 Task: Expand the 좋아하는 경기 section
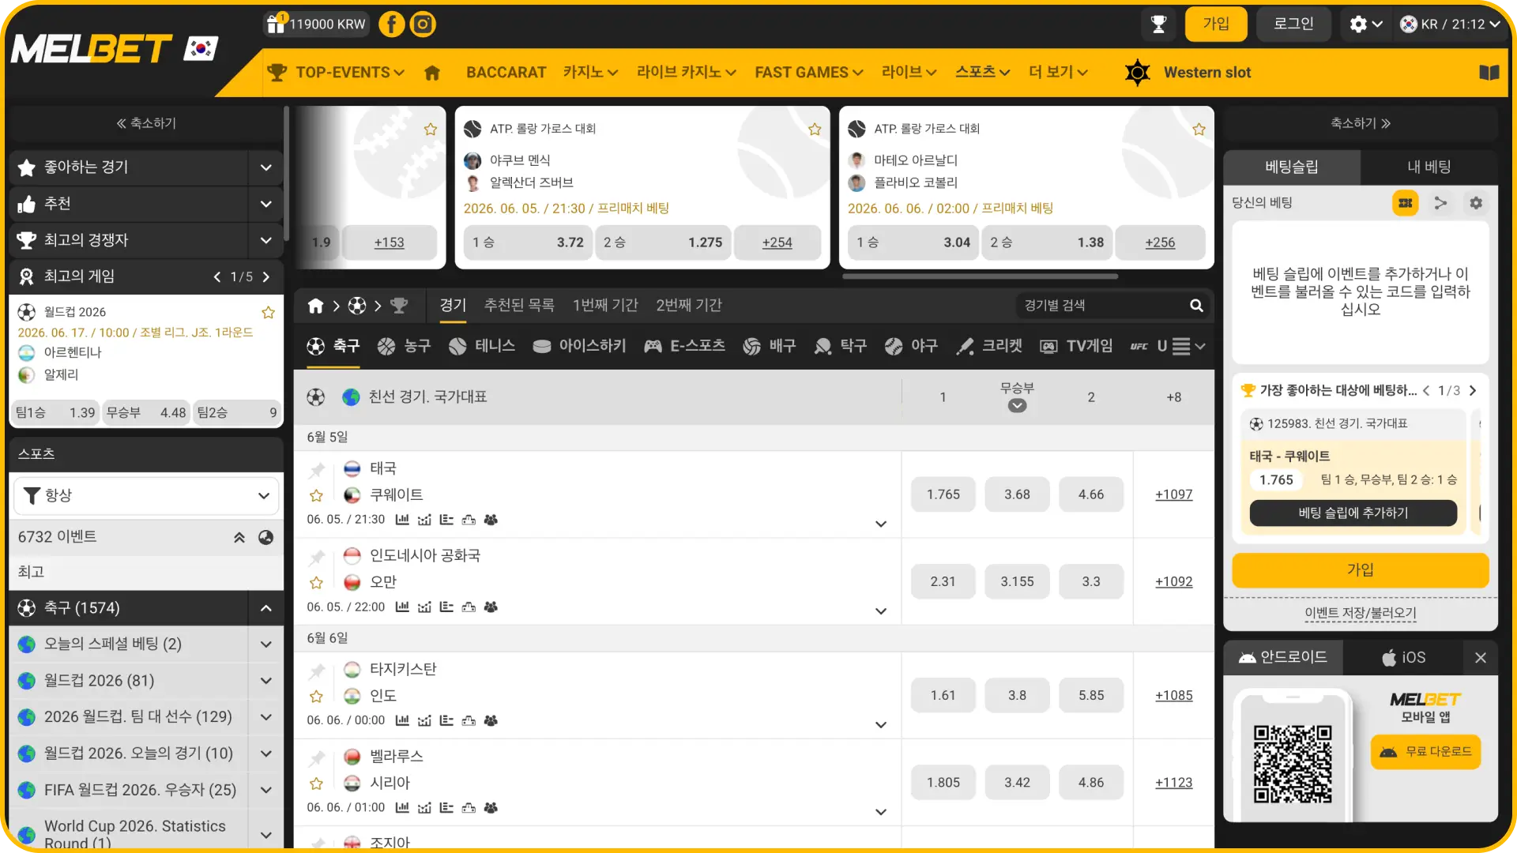click(266, 167)
